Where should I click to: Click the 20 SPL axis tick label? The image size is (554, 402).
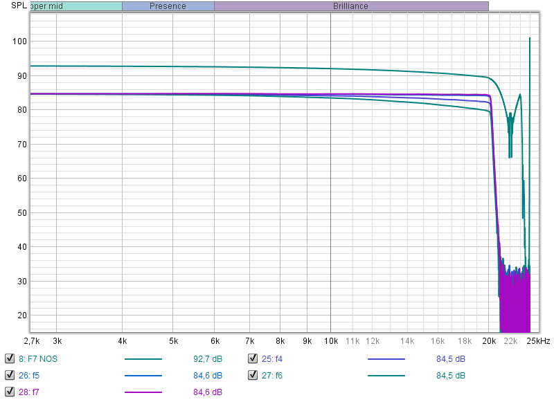click(22, 316)
